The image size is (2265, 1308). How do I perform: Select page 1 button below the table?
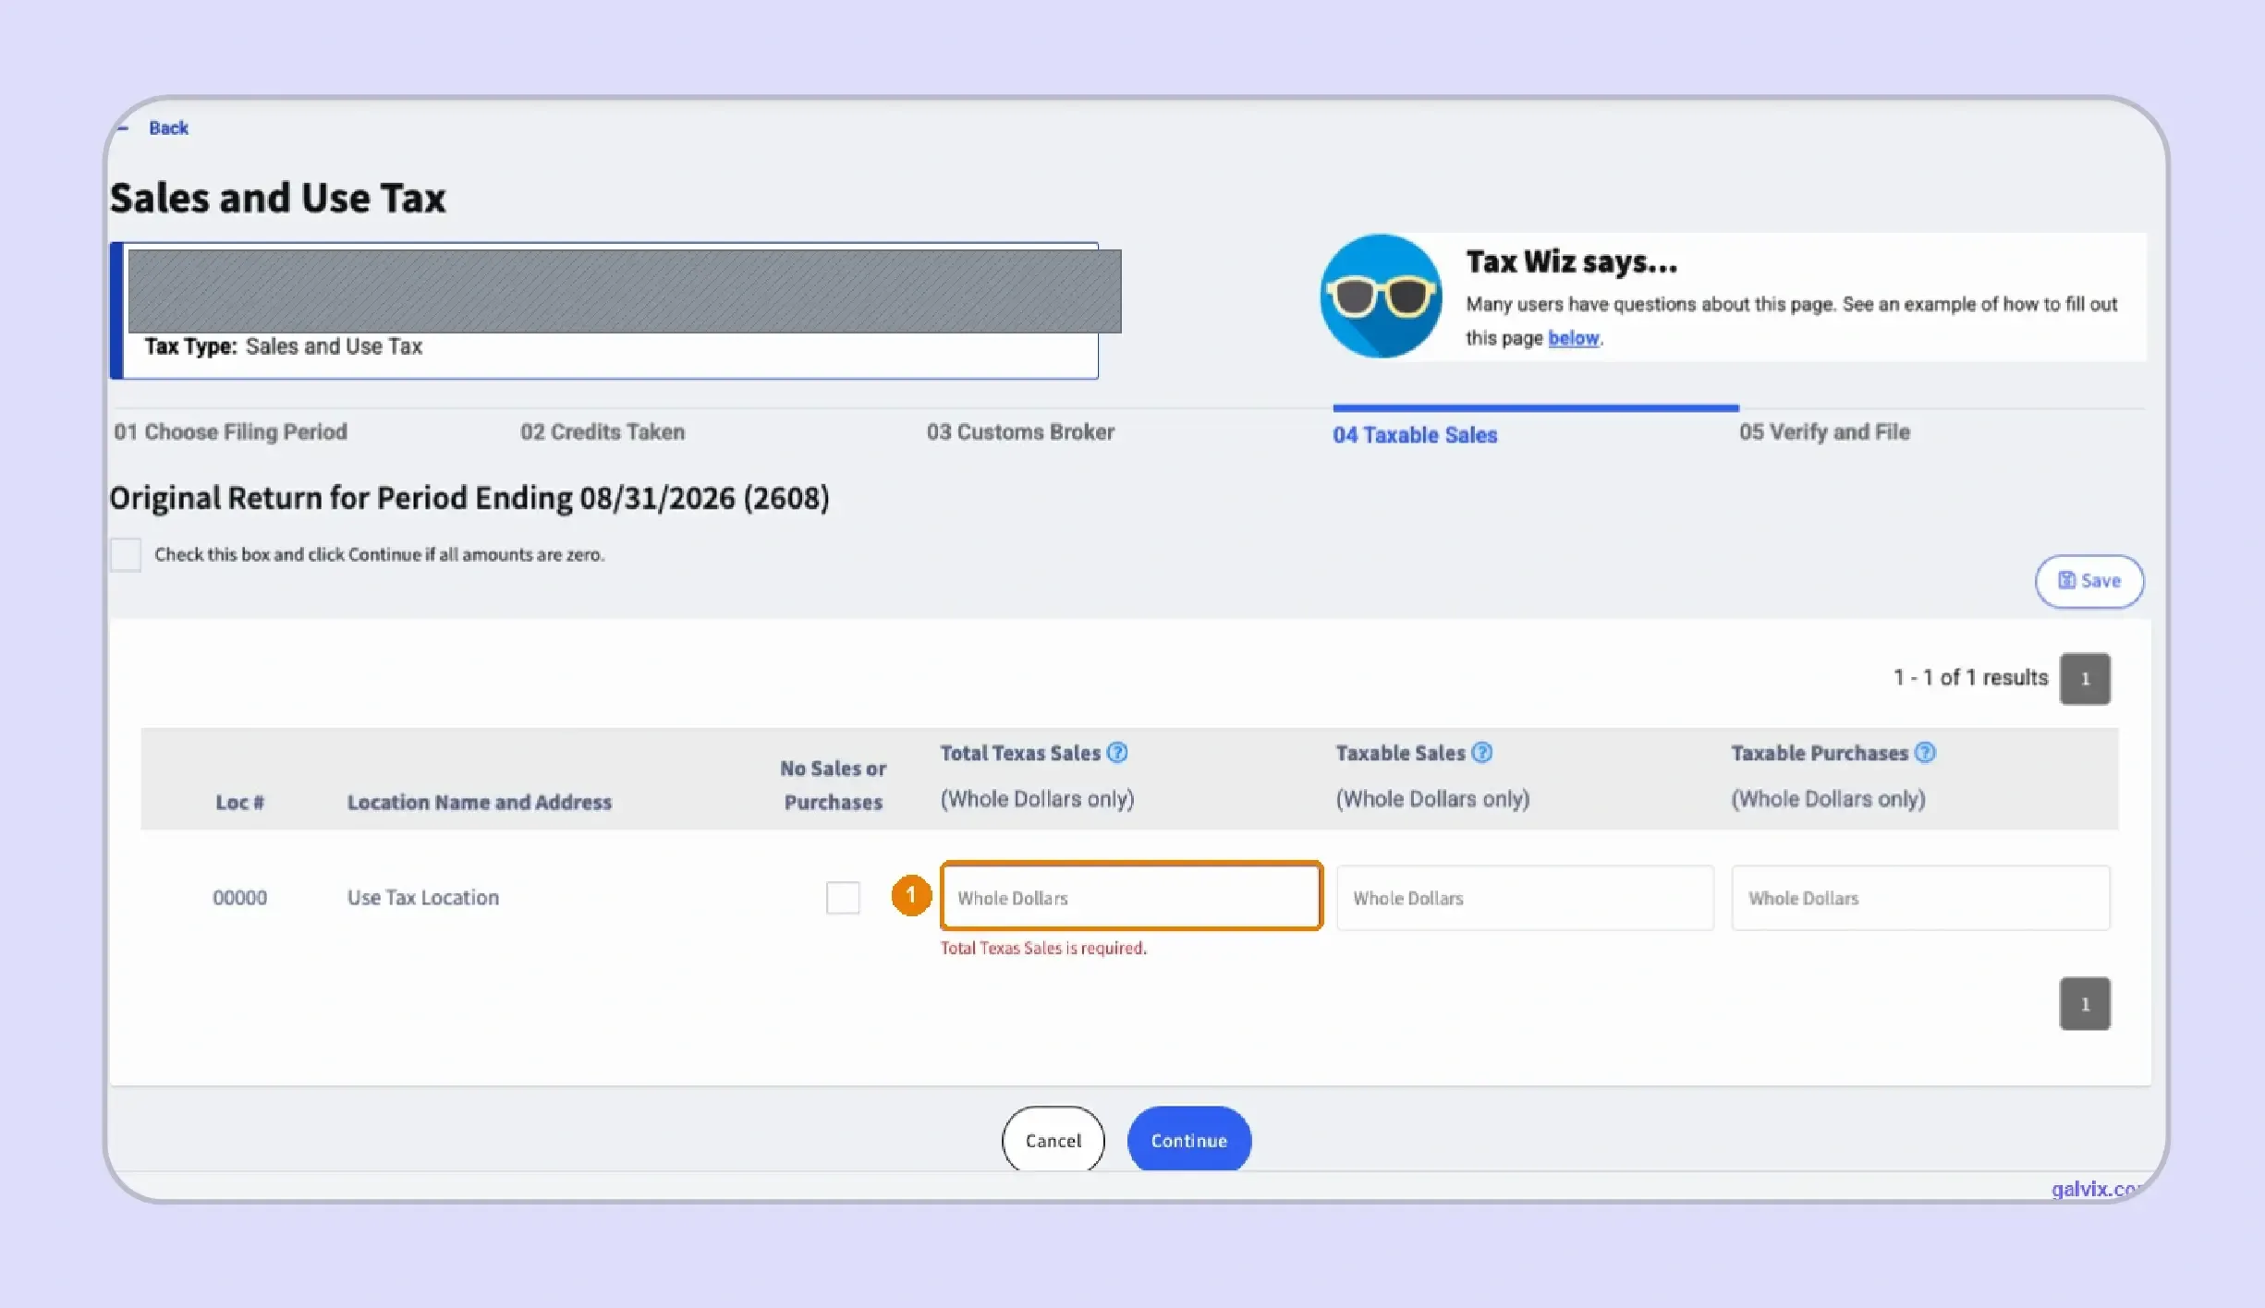pyautogui.click(x=2084, y=1004)
